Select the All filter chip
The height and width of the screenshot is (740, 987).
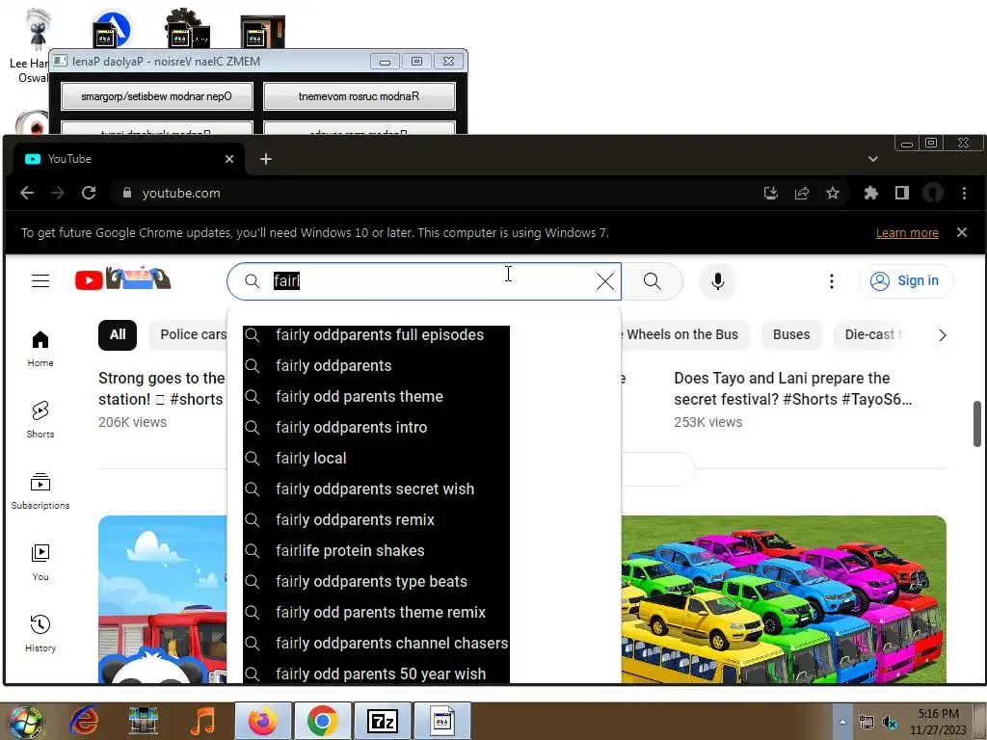118,334
